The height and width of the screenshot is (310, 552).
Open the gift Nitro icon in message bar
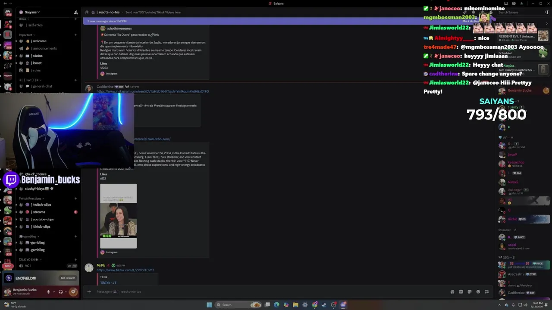tap(452, 291)
